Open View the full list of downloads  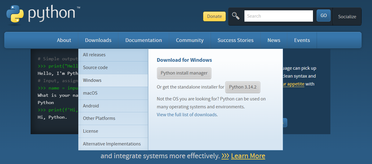187,115
